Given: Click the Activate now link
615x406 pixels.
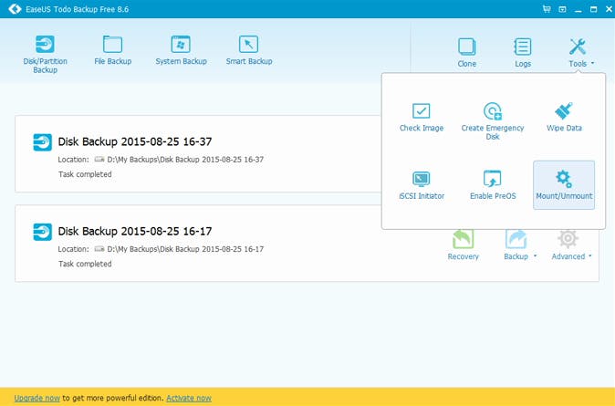Looking at the screenshot, I should (189, 398).
